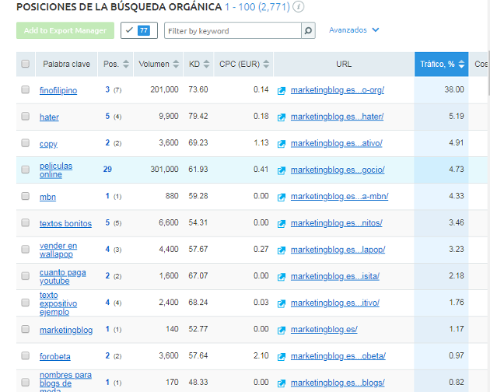The width and height of the screenshot is (490, 392).
Task: Open the mbn keyword link
Action: pos(47,198)
